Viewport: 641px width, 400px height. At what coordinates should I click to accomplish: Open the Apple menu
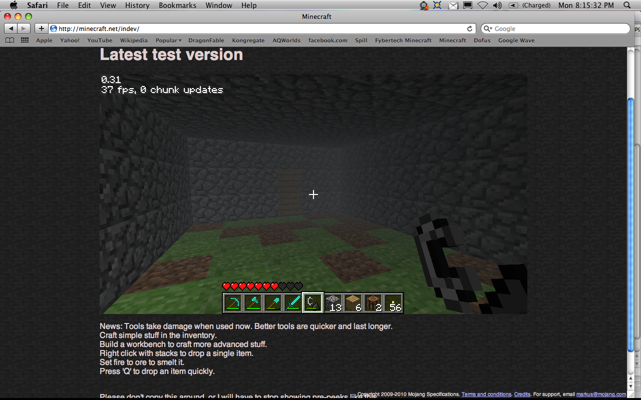point(14,5)
